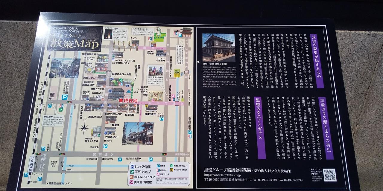This screenshot has width=383, height=191.
Task: Click the traffic light left of 国道8号線
Action: click(x=164, y=154)
